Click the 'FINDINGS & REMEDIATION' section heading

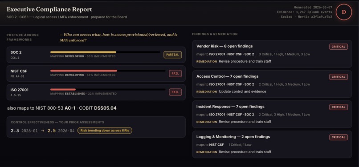click(215, 34)
